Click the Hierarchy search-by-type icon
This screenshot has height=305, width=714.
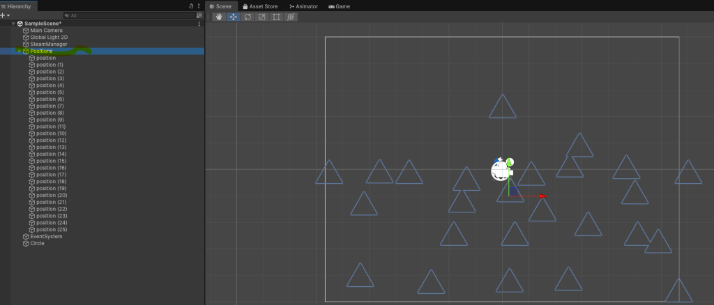click(199, 15)
